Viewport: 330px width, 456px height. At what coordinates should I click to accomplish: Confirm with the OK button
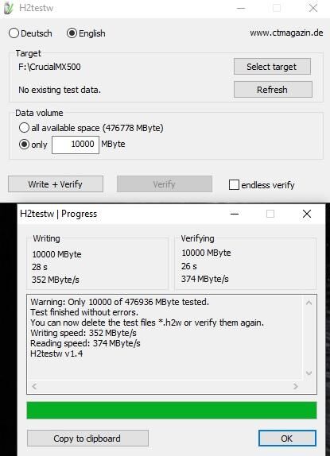(287, 439)
